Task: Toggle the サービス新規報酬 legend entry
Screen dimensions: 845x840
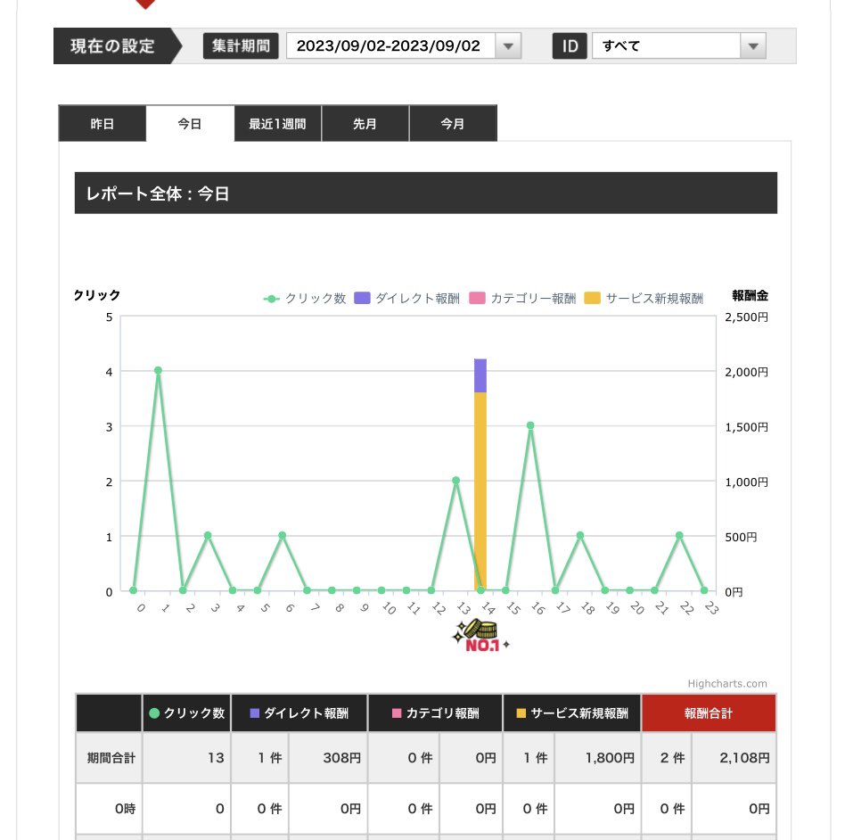Action: (644, 298)
